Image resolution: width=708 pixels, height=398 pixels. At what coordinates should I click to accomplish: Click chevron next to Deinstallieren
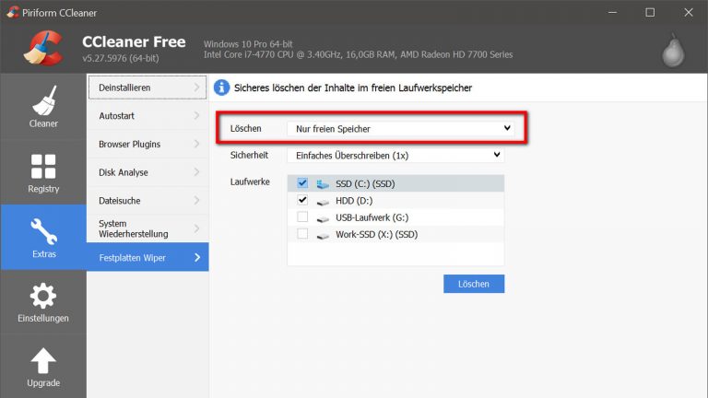197,88
